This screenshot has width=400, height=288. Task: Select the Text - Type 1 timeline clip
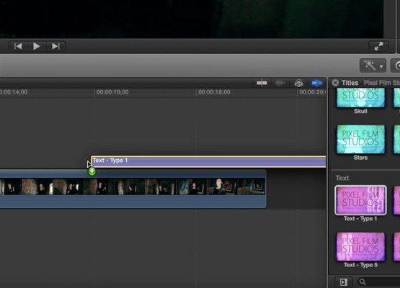pos(208,161)
